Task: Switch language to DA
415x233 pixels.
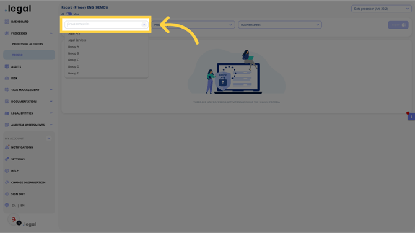Action: (x=14, y=206)
